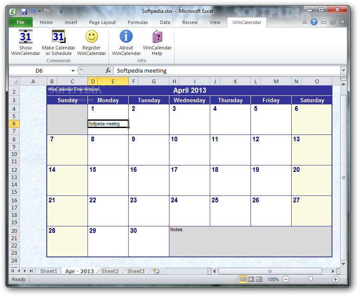
Task: Click day 27 Saturday cell
Action: 311,211
